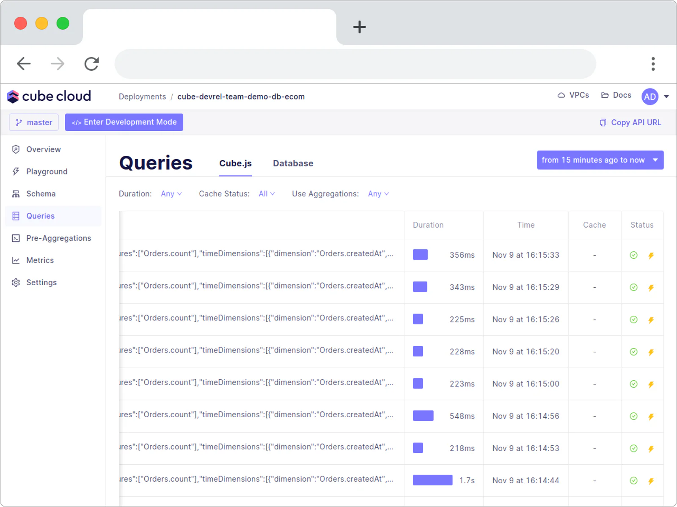Click Enter Development Mode button
Viewport: 677px width, 507px height.
pyautogui.click(x=124, y=122)
